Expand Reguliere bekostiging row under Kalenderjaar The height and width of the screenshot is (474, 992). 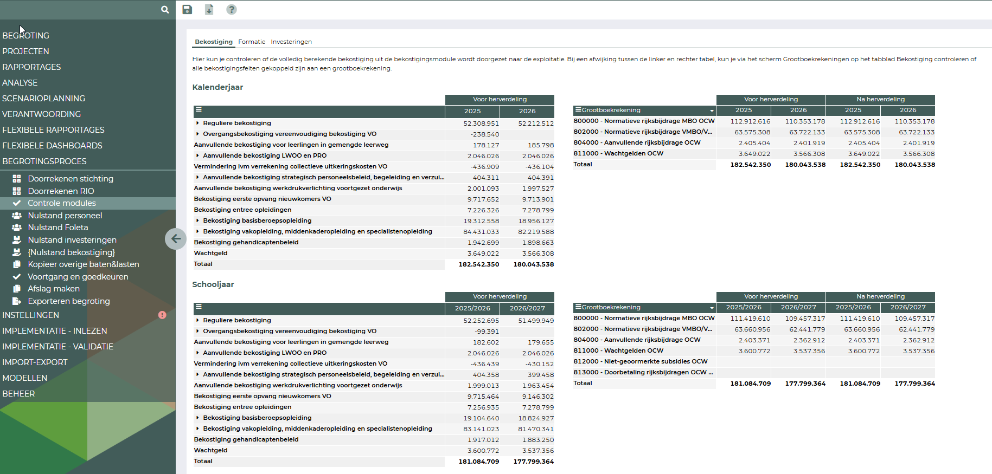point(197,124)
